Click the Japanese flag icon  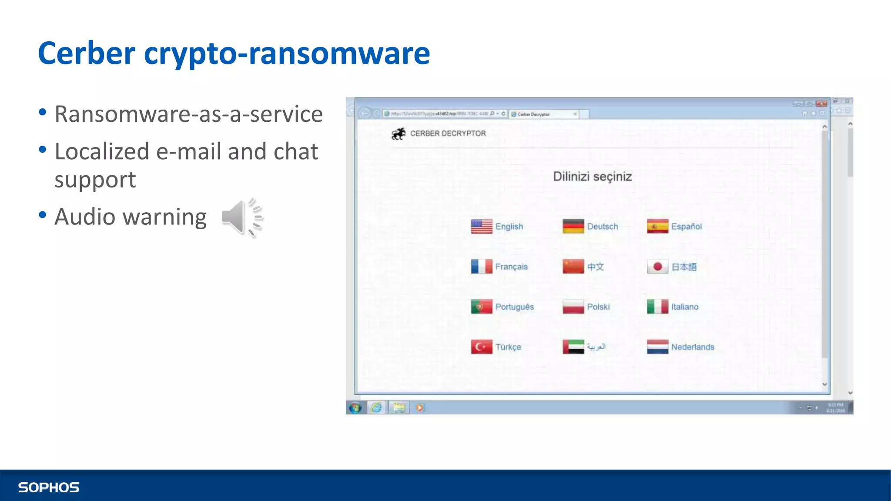[657, 267]
